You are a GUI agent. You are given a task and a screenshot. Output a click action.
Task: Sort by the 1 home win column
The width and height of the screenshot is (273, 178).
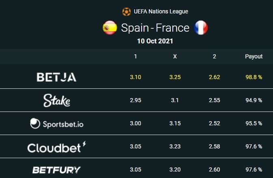[x=135, y=56]
